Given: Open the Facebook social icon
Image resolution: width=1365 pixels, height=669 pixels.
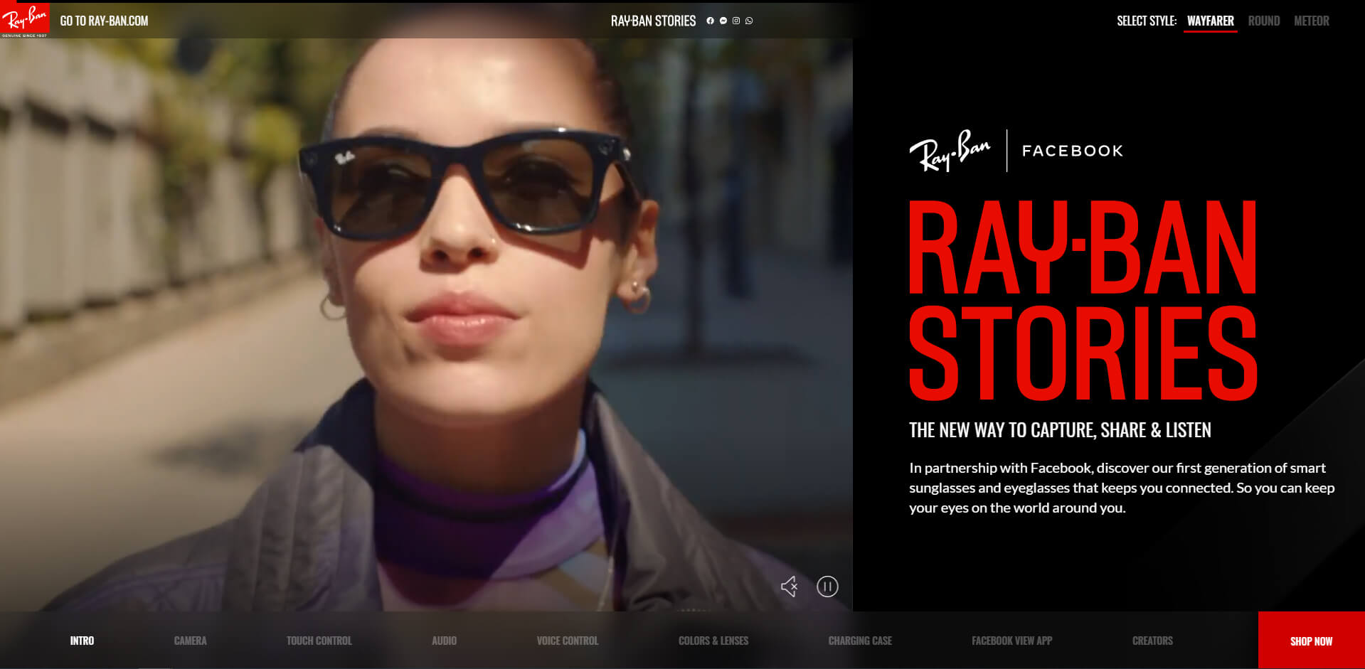Looking at the screenshot, I should [710, 21].
